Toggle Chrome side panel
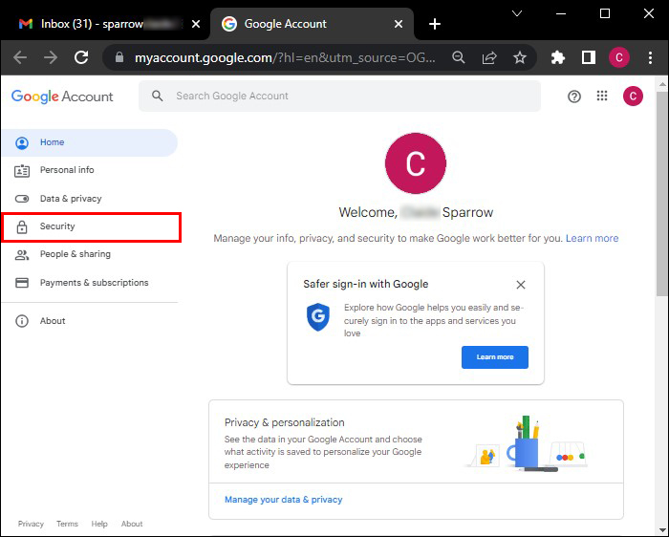The image size is (669, 537). (589, 57)
